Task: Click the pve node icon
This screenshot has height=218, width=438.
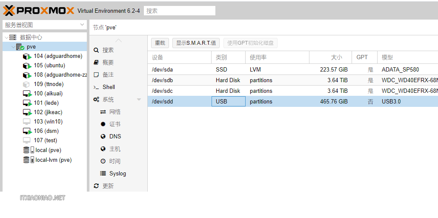Action: (x=20, y=47)
